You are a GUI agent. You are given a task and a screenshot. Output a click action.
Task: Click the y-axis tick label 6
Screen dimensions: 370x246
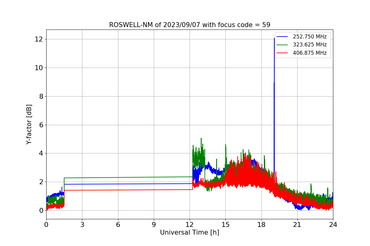(x=41, y=125)
